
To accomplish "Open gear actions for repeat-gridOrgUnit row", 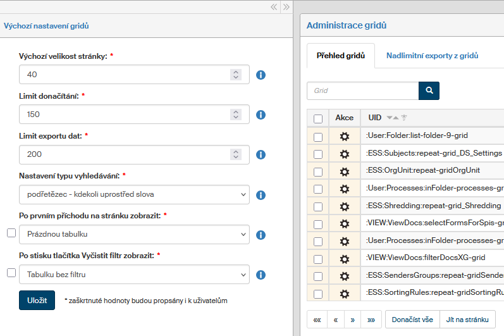I will point(345,171).
